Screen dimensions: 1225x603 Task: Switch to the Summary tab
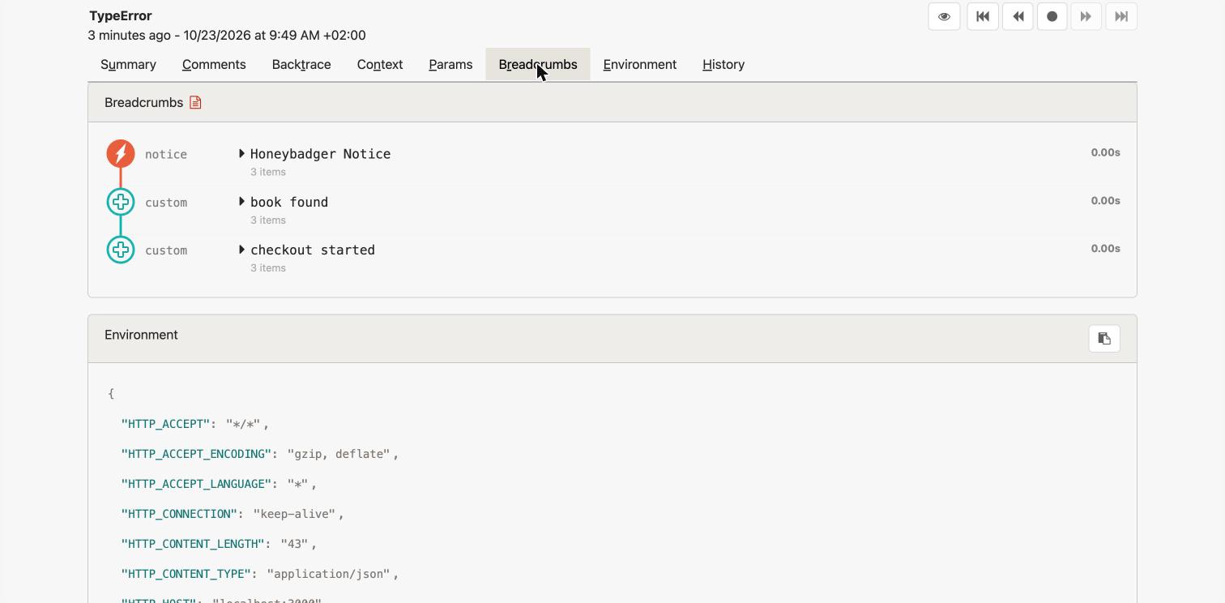coord(128,65)
